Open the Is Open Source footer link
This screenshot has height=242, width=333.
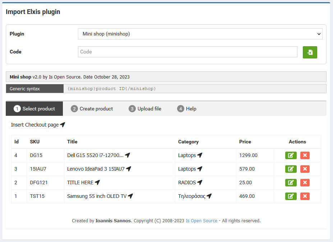tap(202, 220)
